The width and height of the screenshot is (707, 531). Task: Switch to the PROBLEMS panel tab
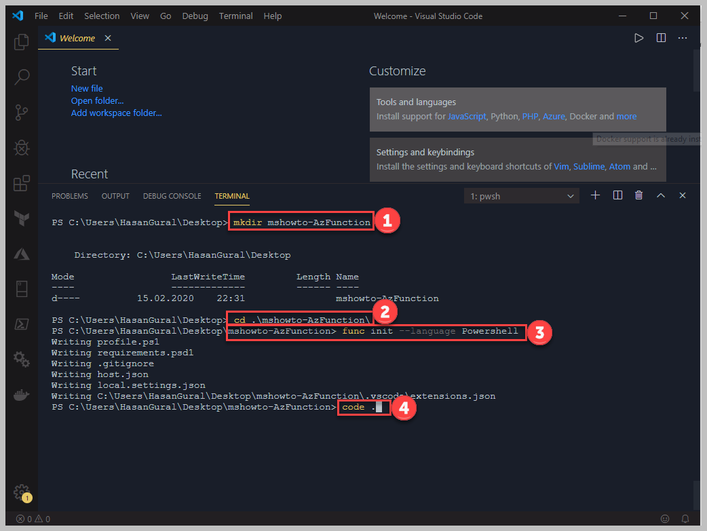[x=69, y=196]
